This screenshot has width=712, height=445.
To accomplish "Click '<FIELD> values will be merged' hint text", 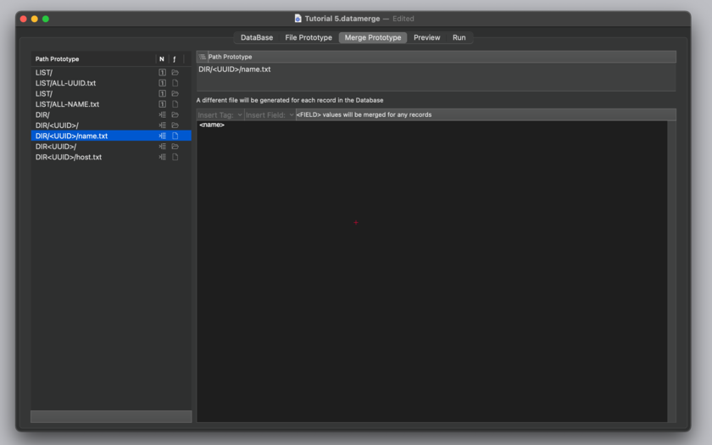I will 364,115.
